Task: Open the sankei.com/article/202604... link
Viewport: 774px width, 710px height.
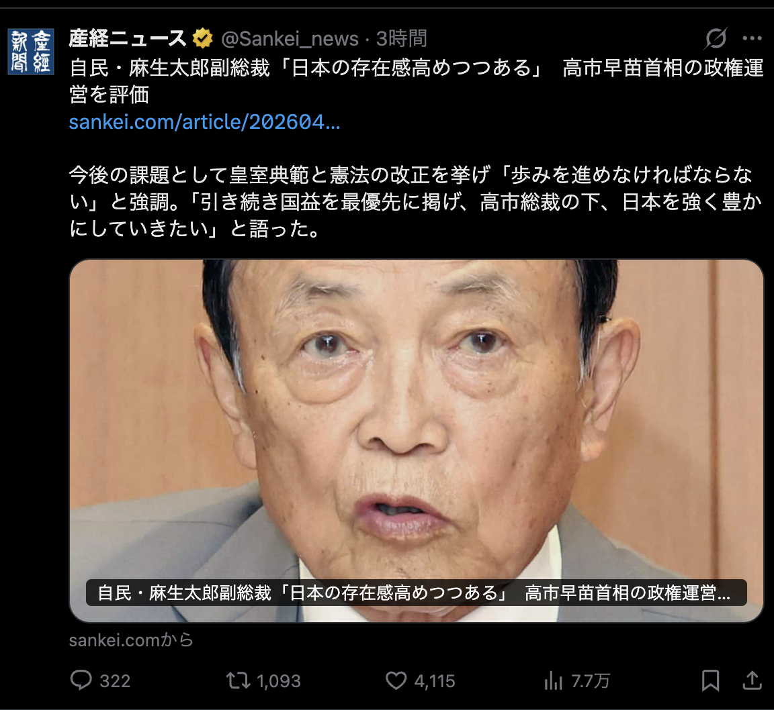Action: pos(204,121)
